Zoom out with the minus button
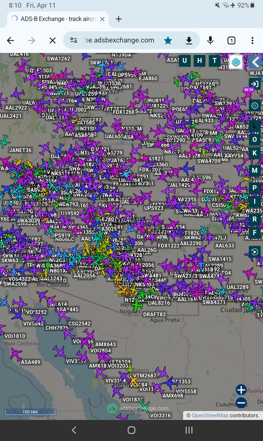The width and height of the screenshot is (263, 441). [x=241, y=402]
